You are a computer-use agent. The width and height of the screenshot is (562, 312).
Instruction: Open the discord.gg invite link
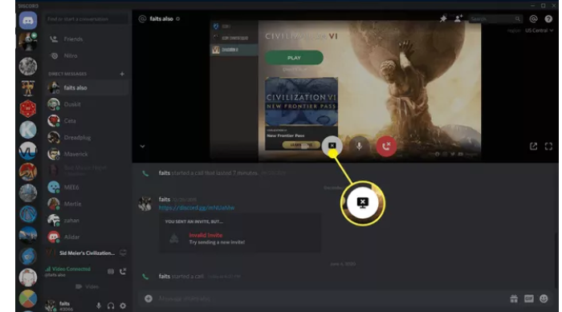point(197,208)
